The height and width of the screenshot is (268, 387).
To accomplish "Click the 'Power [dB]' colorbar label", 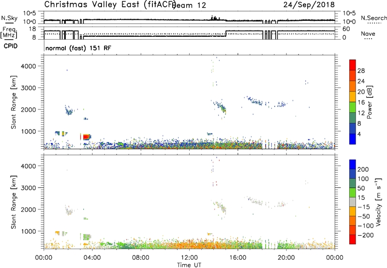I will coord(369,102).
